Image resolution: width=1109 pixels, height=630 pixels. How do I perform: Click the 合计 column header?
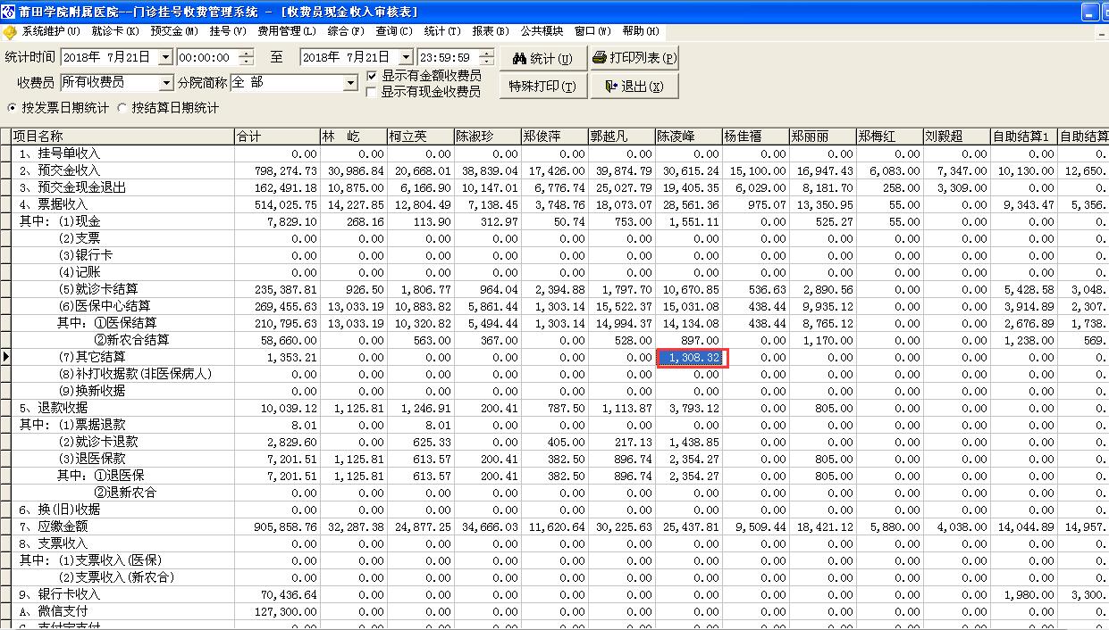point(277,137)
